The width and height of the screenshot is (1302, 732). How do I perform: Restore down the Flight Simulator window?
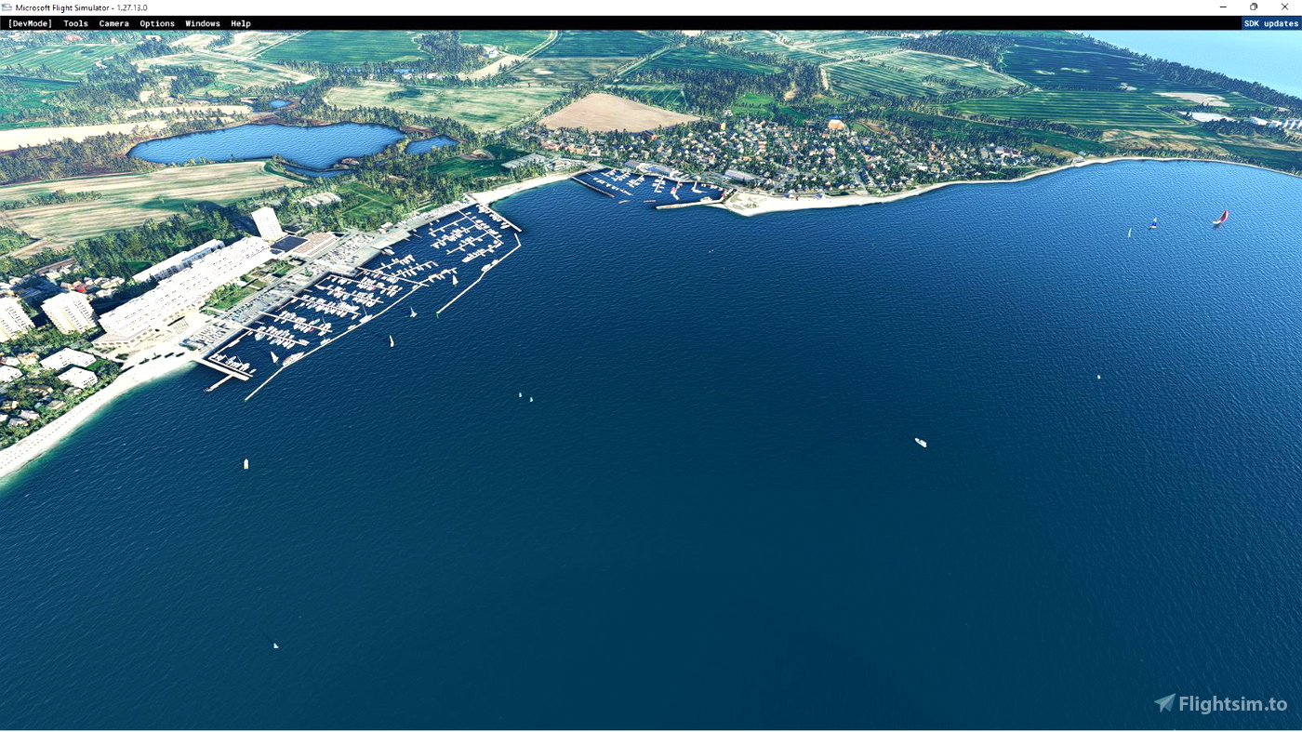pyautogui.click(x=1254, y=7)
